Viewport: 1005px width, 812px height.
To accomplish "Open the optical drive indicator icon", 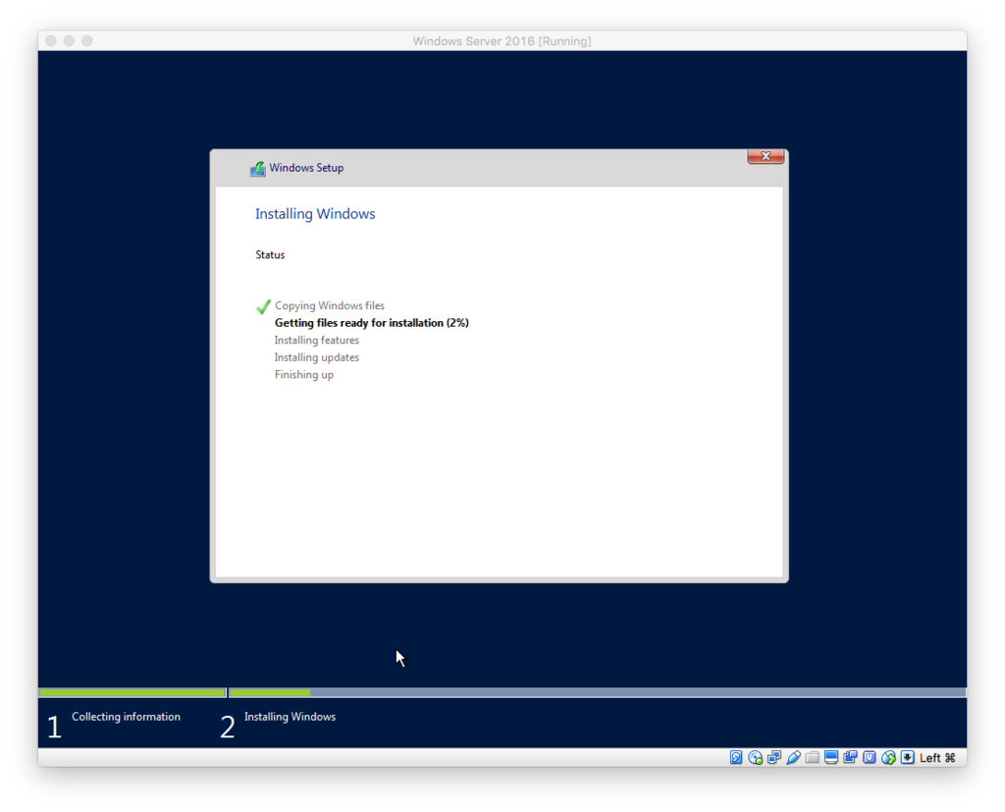I will [755, 757].
